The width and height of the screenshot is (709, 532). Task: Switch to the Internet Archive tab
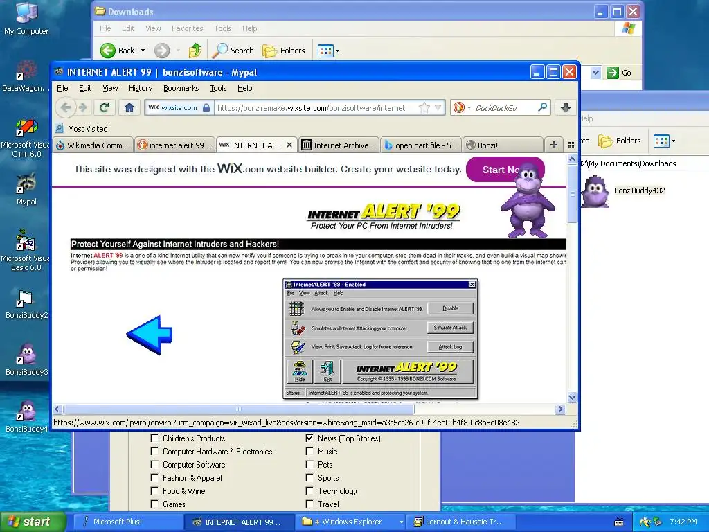339,145
